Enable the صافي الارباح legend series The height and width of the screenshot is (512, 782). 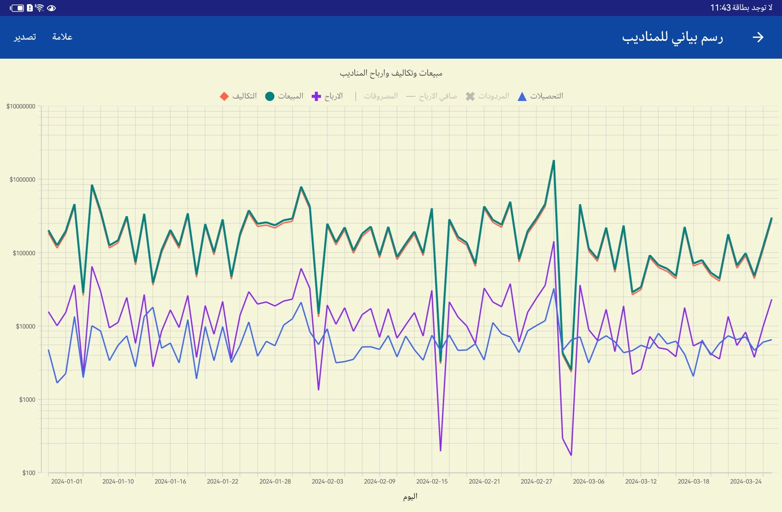click(432, 96)
